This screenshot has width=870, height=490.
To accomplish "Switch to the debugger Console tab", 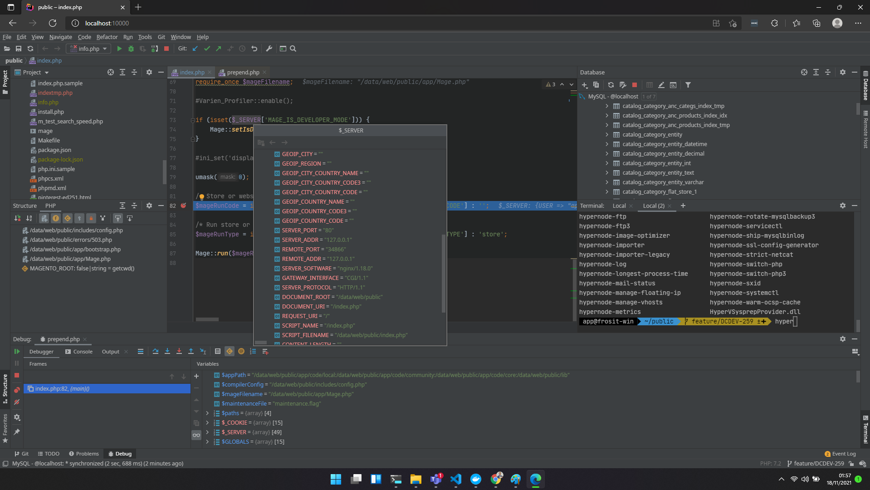I will click(79, 352).
